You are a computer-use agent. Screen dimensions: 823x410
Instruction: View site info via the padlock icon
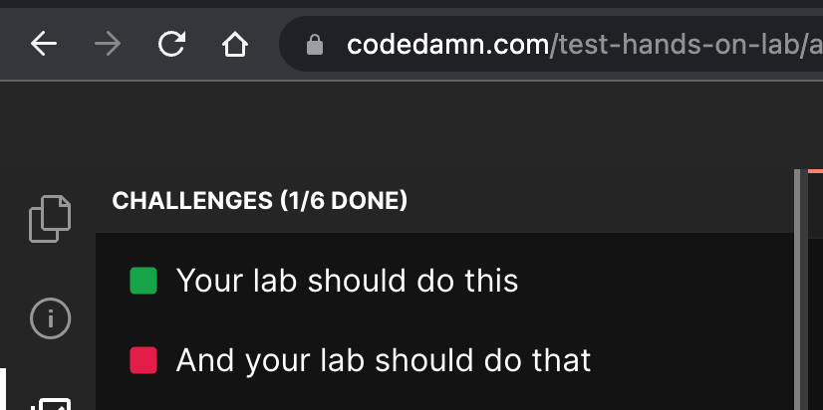tap(315, 45)
